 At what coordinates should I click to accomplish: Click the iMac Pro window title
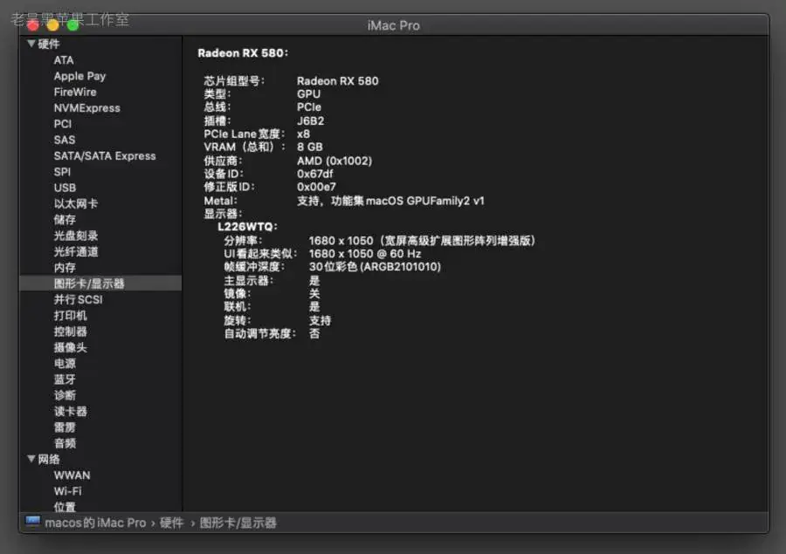click(x=394, y=25)
